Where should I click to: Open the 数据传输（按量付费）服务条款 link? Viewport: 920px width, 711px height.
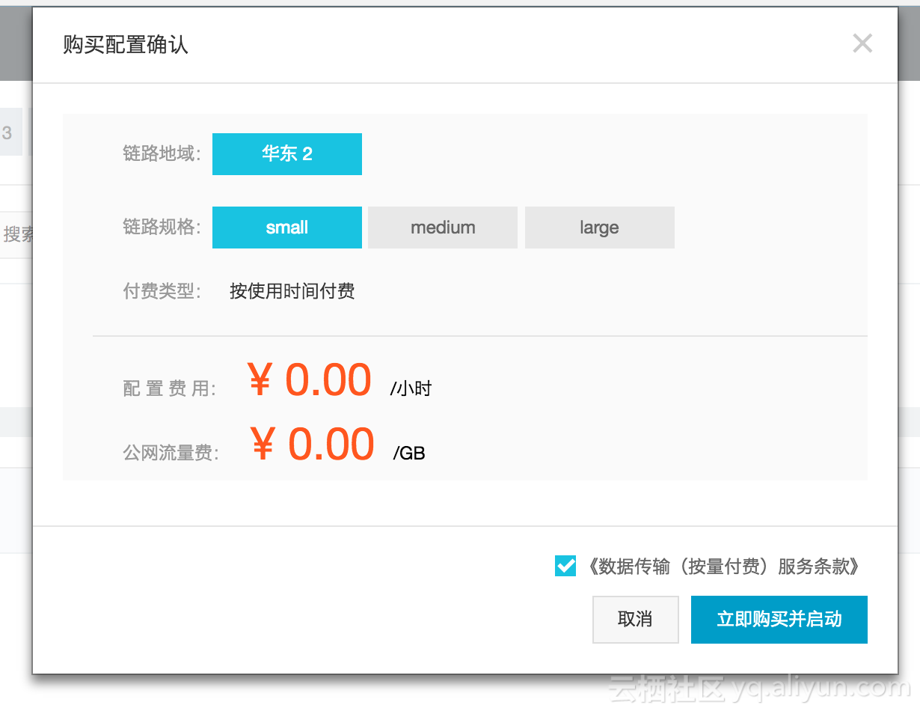[x=723, y=567]
